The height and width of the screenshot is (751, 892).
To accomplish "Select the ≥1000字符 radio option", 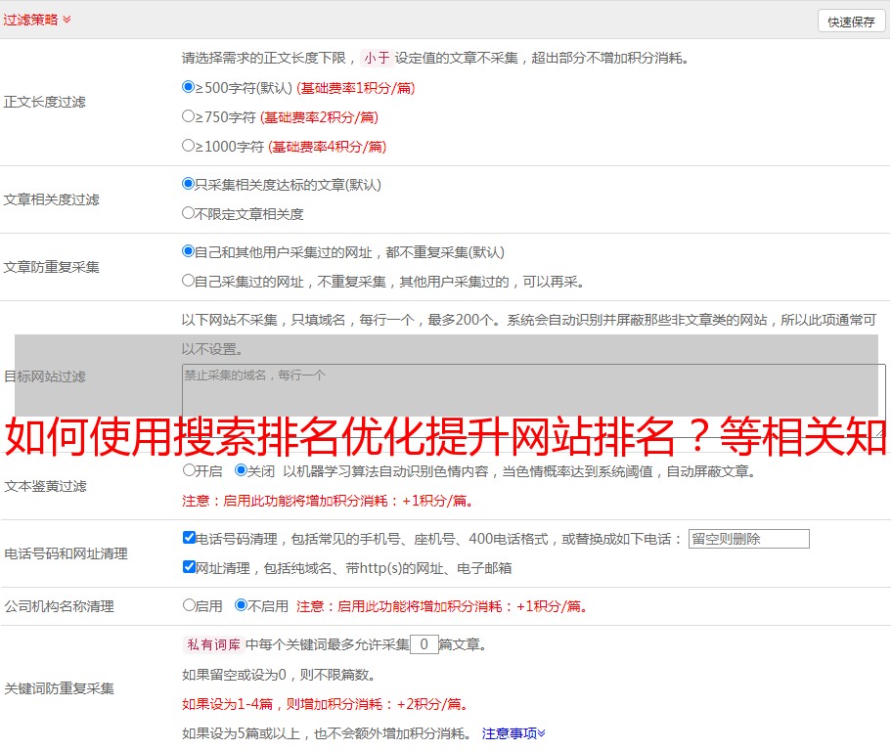I will click(x=188, y=146).
